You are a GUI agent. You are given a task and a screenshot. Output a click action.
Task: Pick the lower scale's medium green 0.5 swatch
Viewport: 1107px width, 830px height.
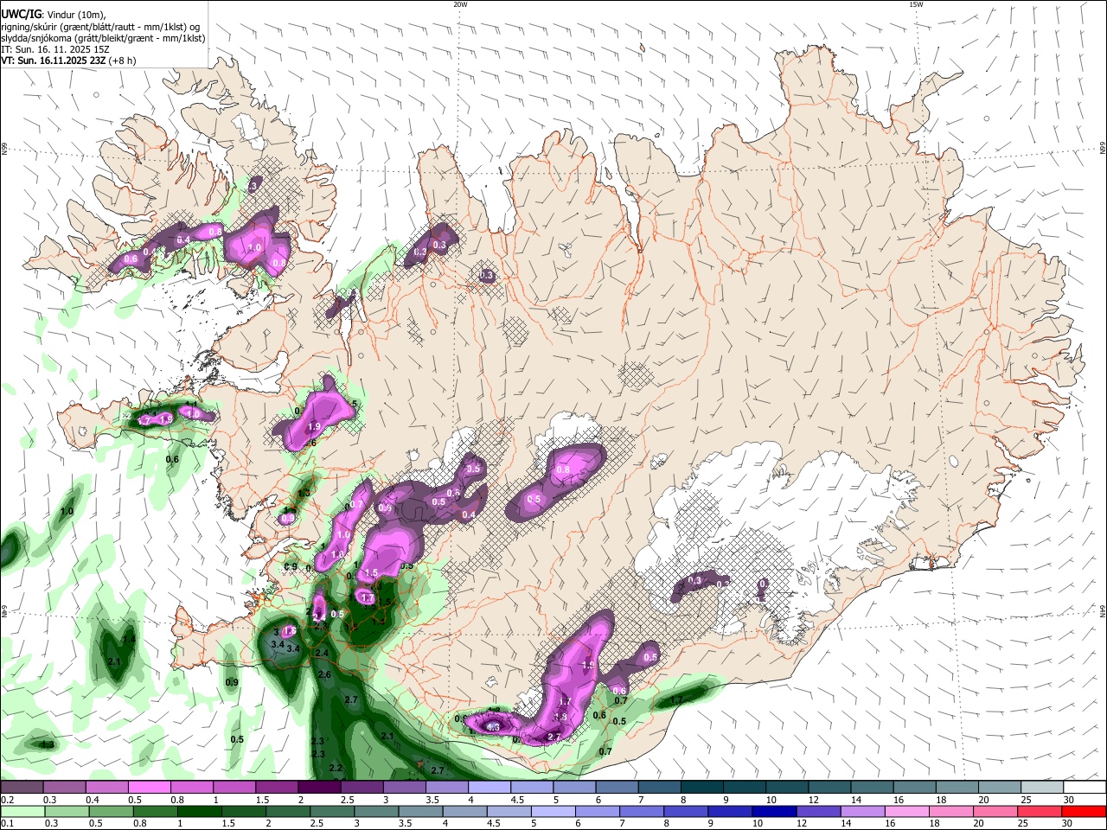pyautogui.click(x=112, y=812)
